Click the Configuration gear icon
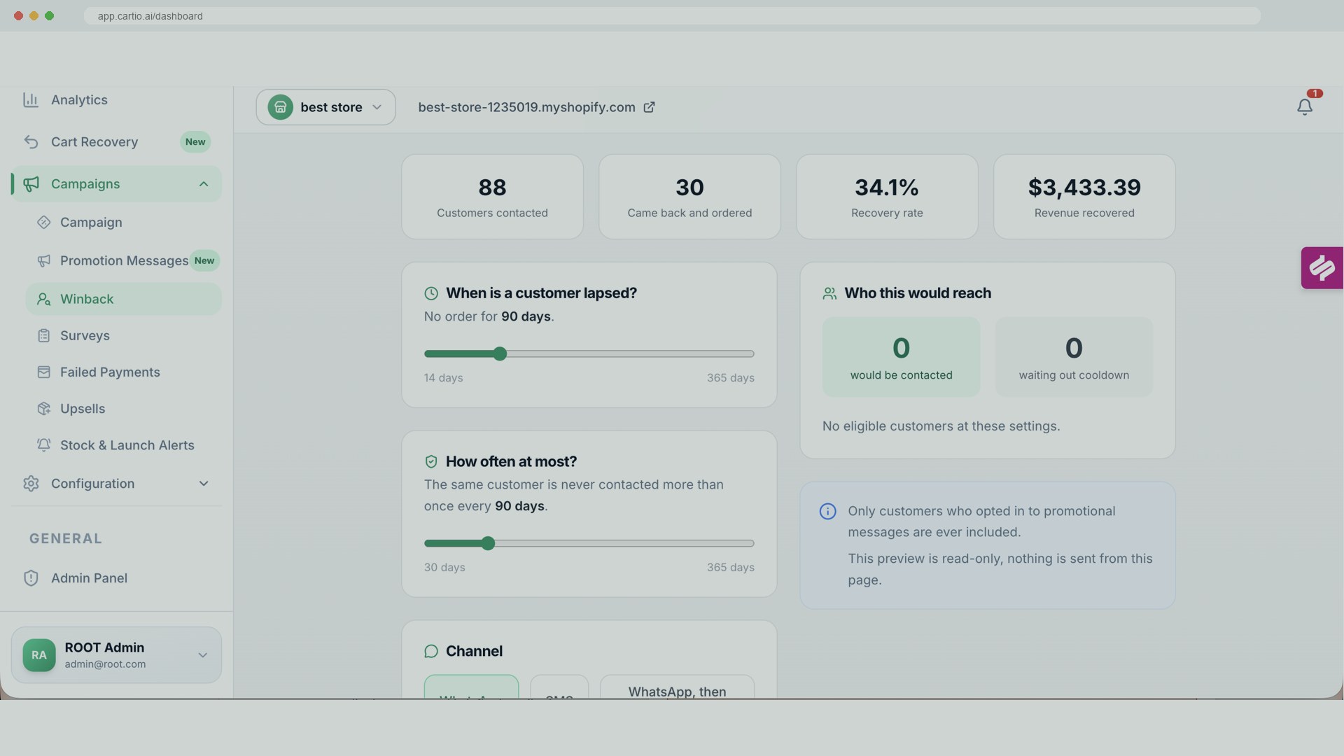The image size is (1344, 756). pyautogui.click(x=31, y=484)
